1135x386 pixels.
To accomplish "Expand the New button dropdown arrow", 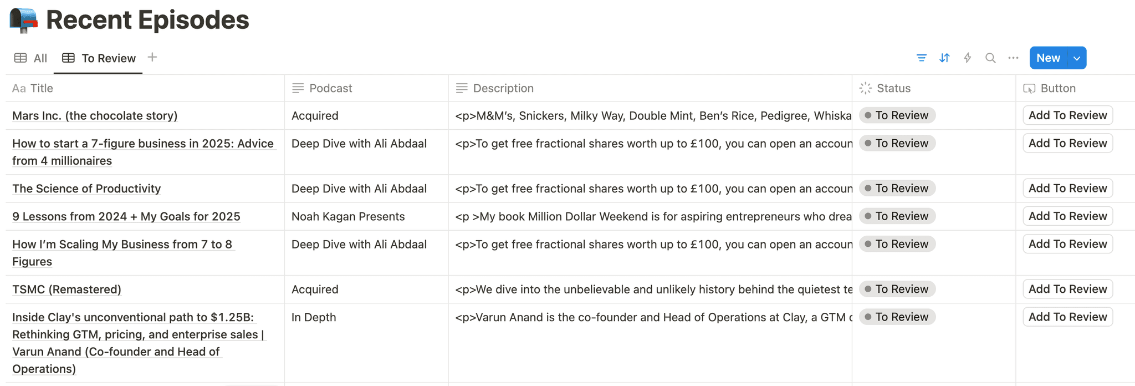I will [x=1077, y=58].
